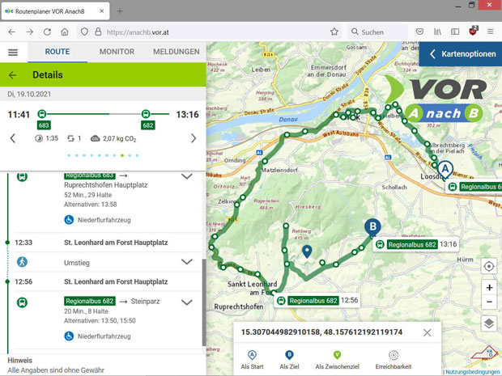502x376 pixels.
Task: Click the blue location pin on map
Action: click(x=307, y=251)
